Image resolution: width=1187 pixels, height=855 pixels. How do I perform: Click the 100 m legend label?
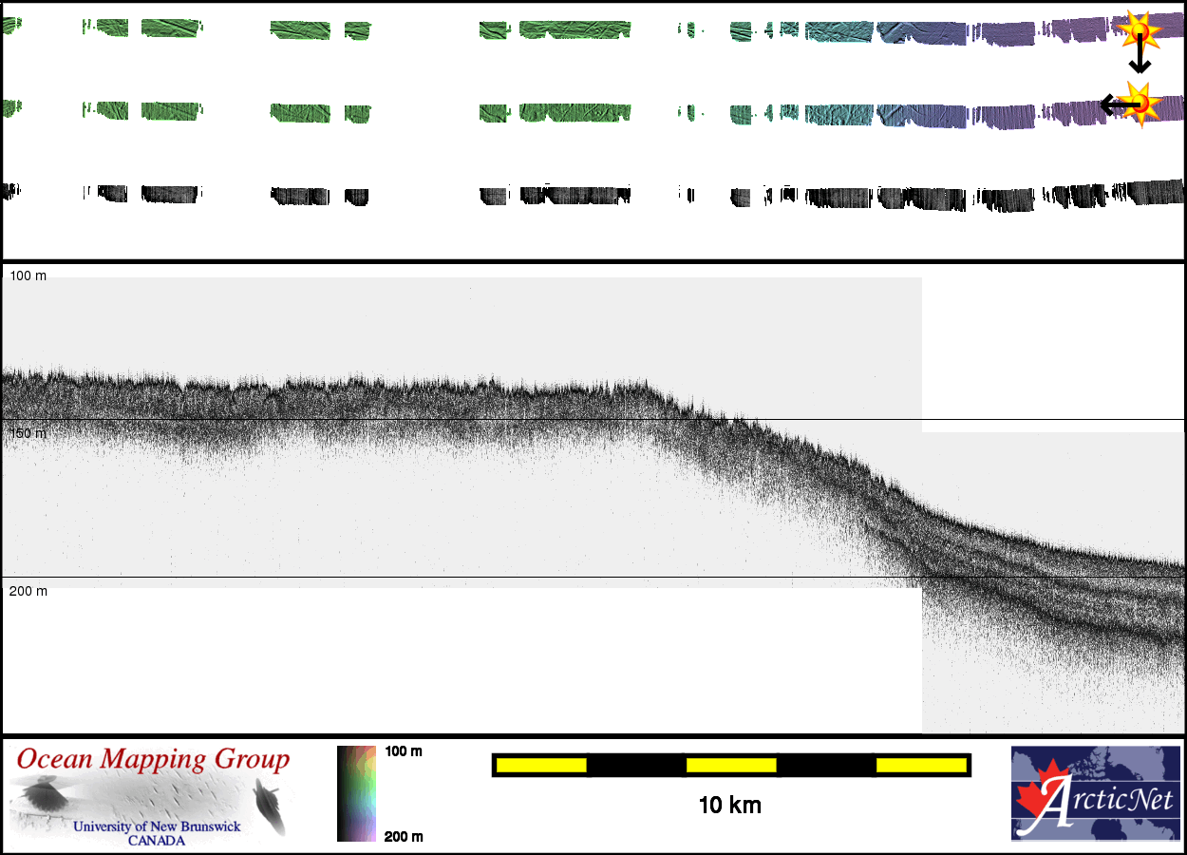coord(404,751)
